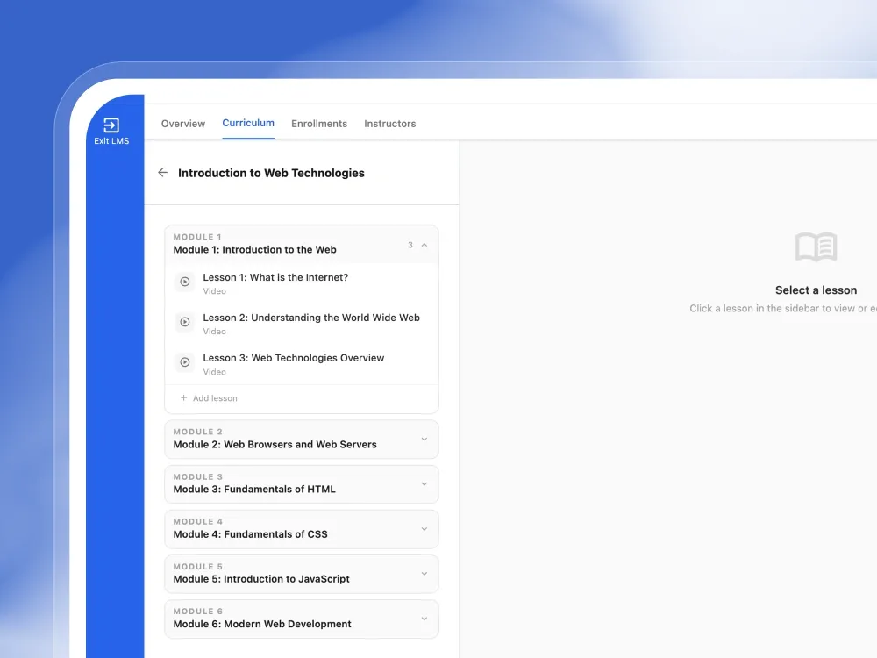Open the Overview tab
877x658 pixels.
click(x=183, y=124)
